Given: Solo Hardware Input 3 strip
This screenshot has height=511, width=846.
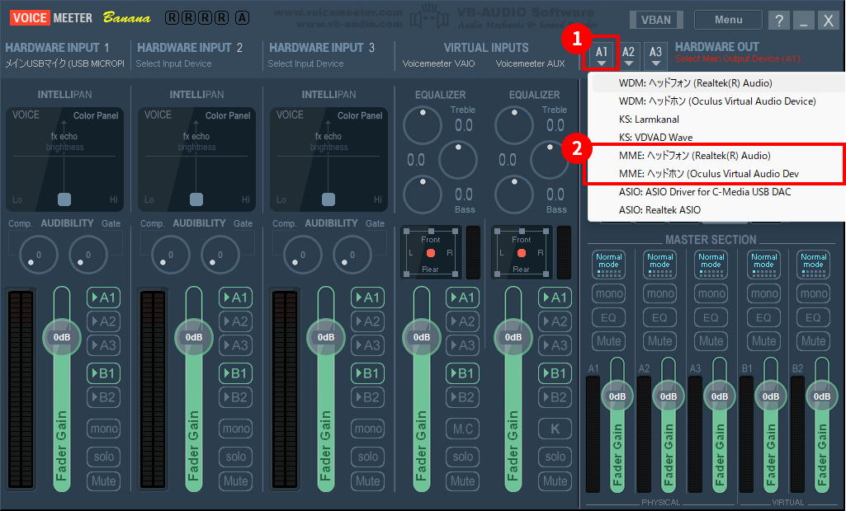Looking at the screenshot, I should [x=368, y=457].
